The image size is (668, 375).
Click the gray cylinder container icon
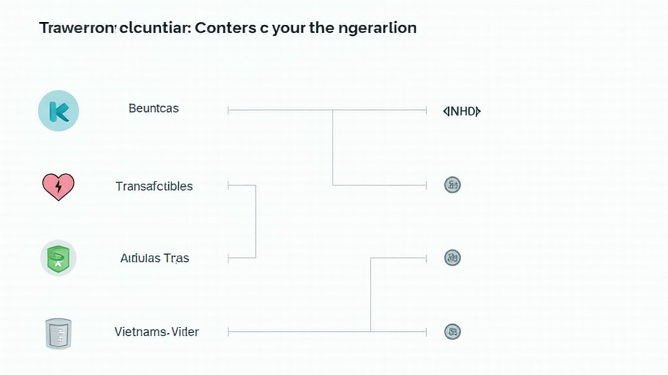pos(59,333)
